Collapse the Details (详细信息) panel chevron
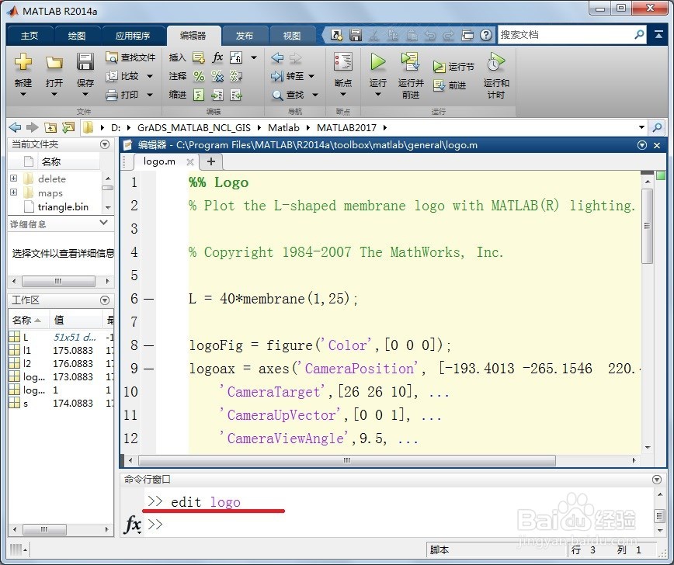The width and height of the screenshot is (674, 565). point(103,223)
